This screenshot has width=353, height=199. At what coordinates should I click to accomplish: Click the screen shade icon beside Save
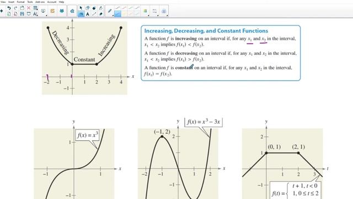(29, 14)
